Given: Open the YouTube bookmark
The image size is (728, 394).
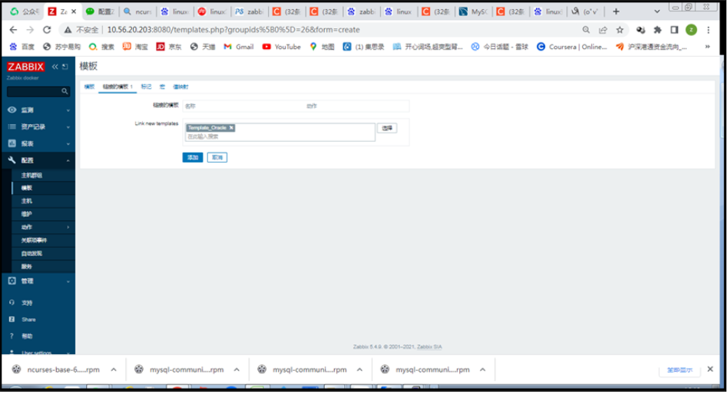Looking at the screenshot, I should (x=281, y=47).
